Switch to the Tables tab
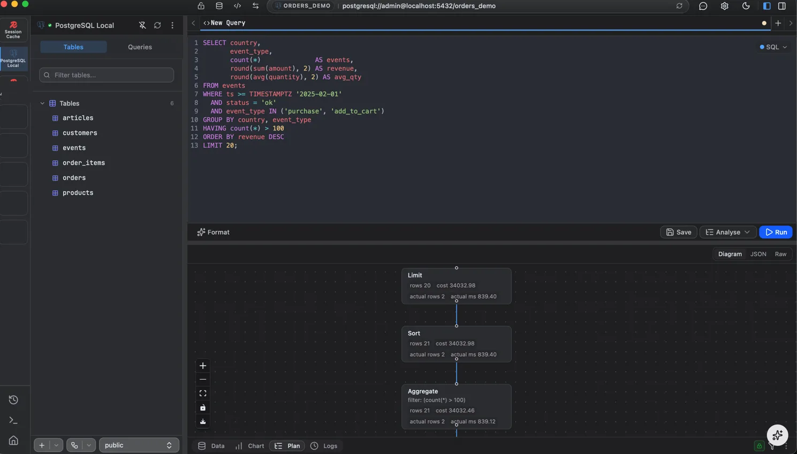The width and height of the screenshot is (797, 454). [73, 47]
